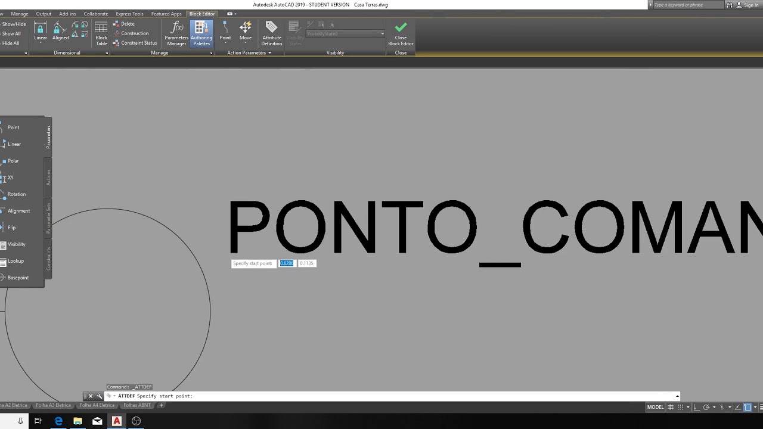
Task: Open AutoCAD from the Windows taskbar
Action: click(x=117, y=421)
